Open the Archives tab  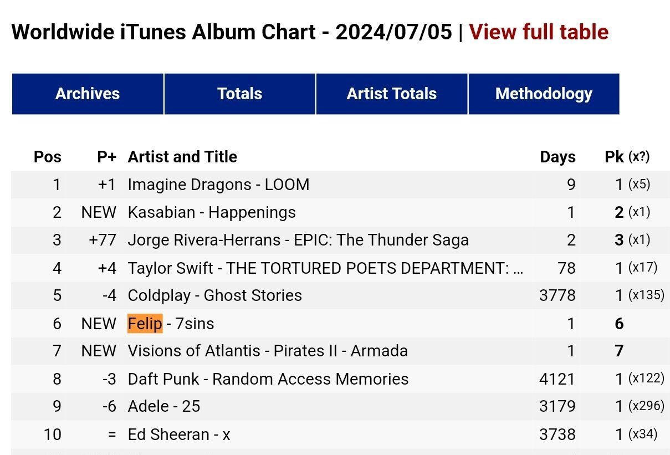tap(88, 94)
